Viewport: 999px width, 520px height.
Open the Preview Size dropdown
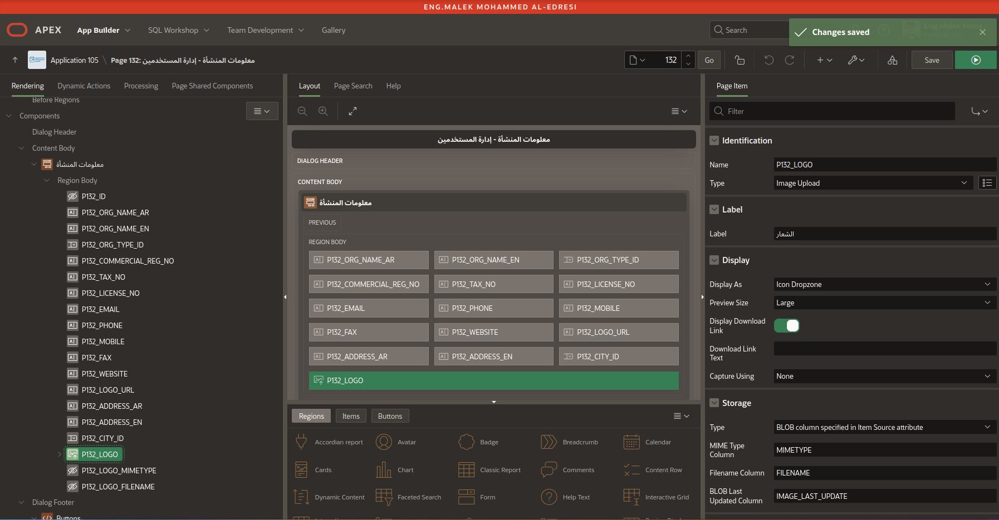coord(884,303)
